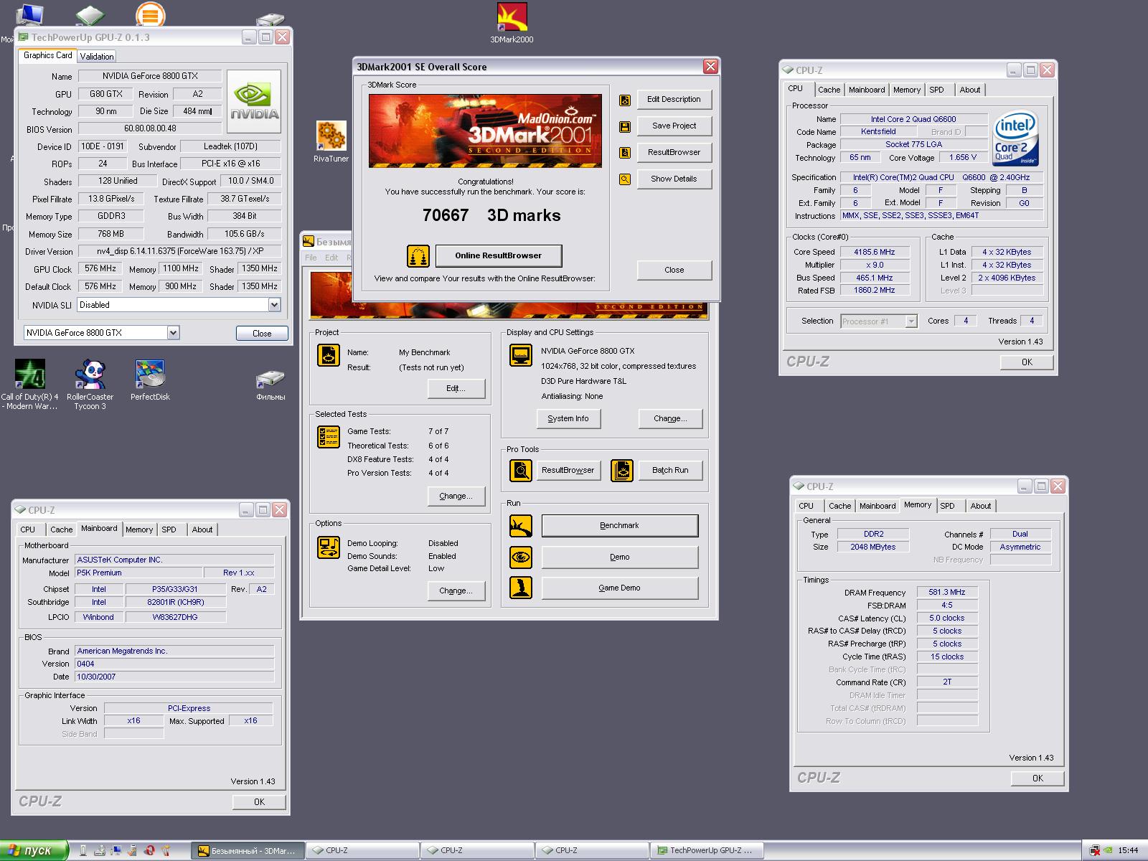Switch to SPD tab in memory CPU-Z window

tap(948, 506)
